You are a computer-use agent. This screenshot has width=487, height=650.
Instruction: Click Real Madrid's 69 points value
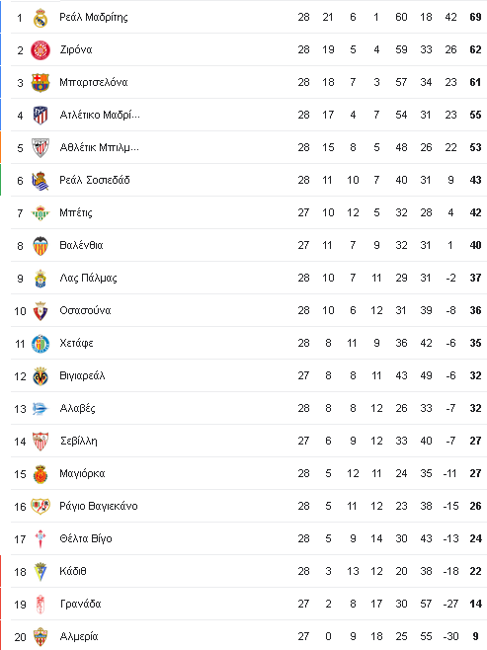[x=475, y=18]
